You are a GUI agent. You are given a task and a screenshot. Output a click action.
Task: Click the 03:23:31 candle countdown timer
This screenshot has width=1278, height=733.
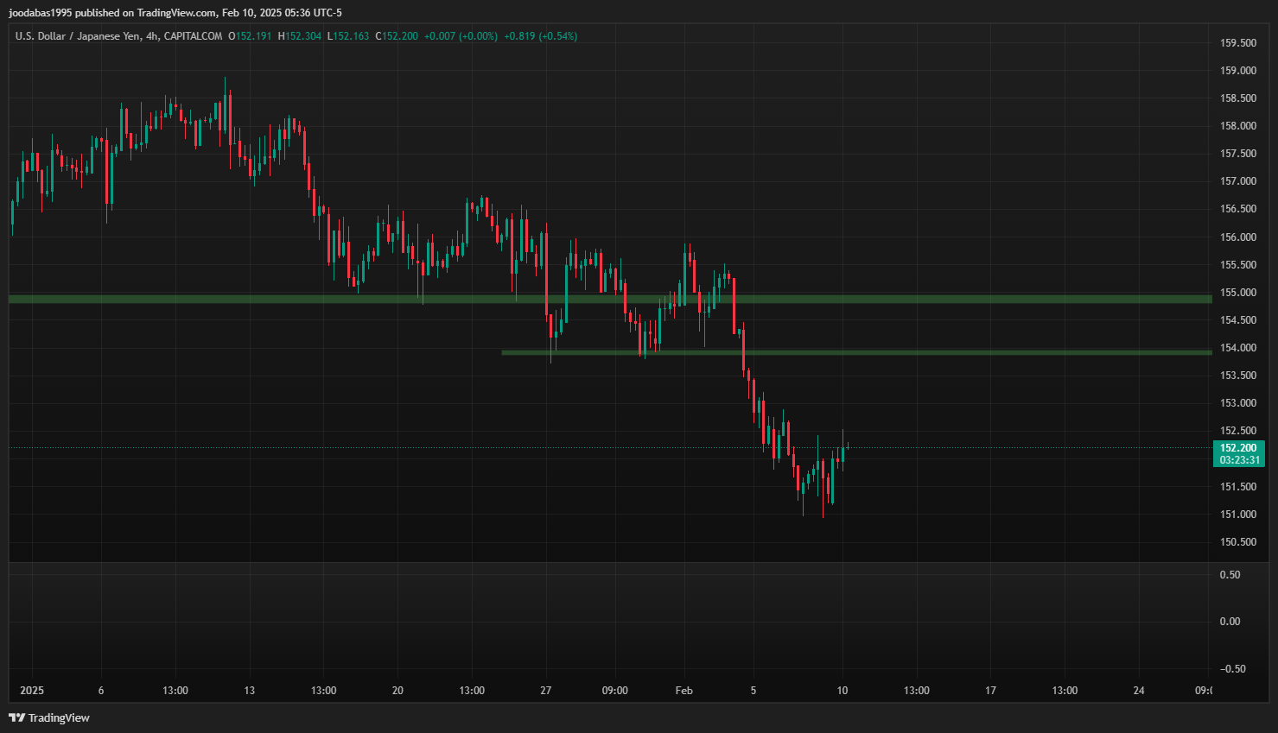(1238, 460)
